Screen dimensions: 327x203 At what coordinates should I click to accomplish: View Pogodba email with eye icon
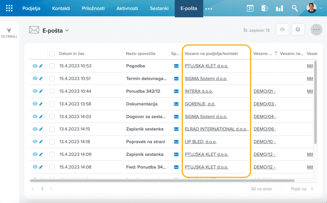(35, 66)
